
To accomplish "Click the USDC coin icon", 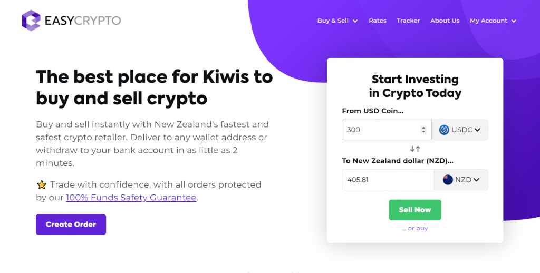I will point(444,130).
